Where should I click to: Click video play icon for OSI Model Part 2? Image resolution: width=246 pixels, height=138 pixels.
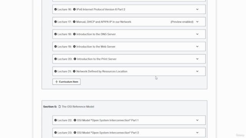coord(75,133)
